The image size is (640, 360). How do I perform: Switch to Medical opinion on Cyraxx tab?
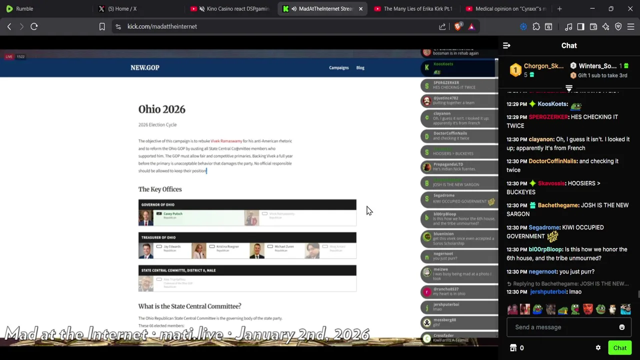505,8
